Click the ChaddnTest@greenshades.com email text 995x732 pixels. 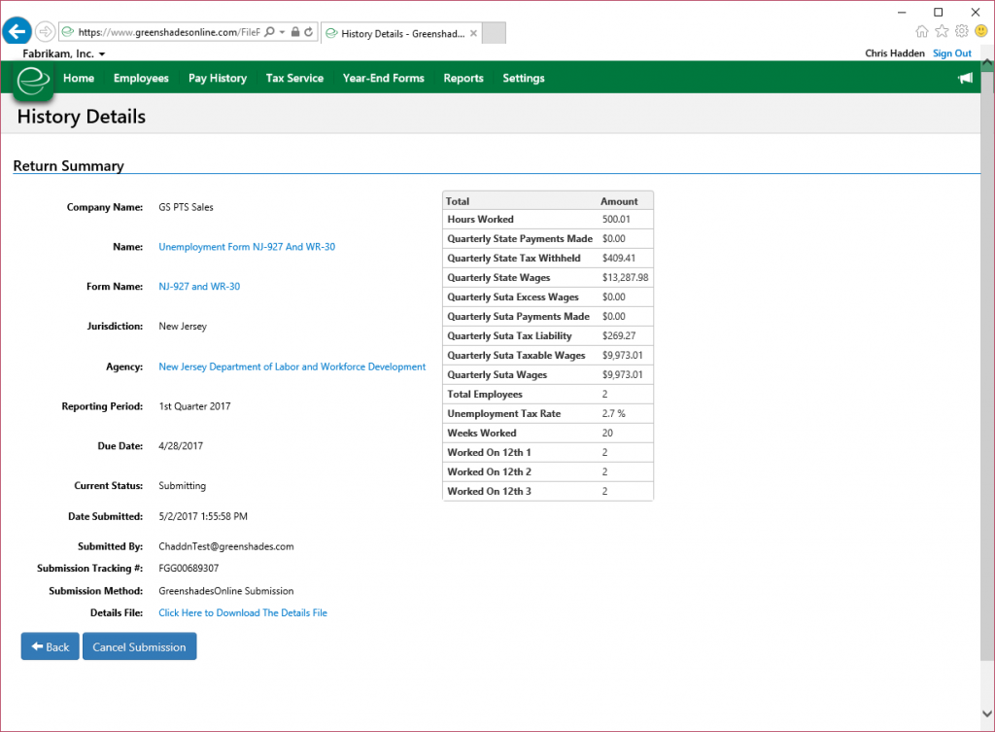click(x=225, y=546)
